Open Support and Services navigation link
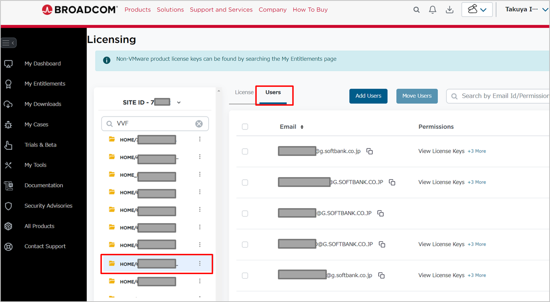Image resolution: width=550 pixels, height=302 pixels. pos(221,10)
